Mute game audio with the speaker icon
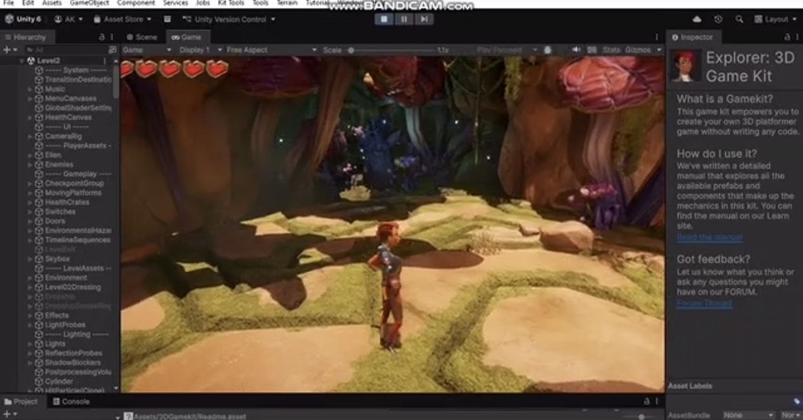Viewport: 803px width, 420px height. point(576,50)
